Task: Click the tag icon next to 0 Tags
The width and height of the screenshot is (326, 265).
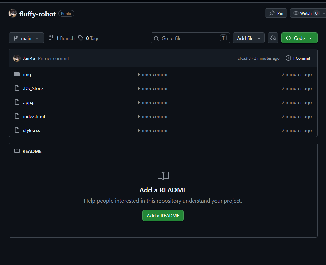Action: 81,38
